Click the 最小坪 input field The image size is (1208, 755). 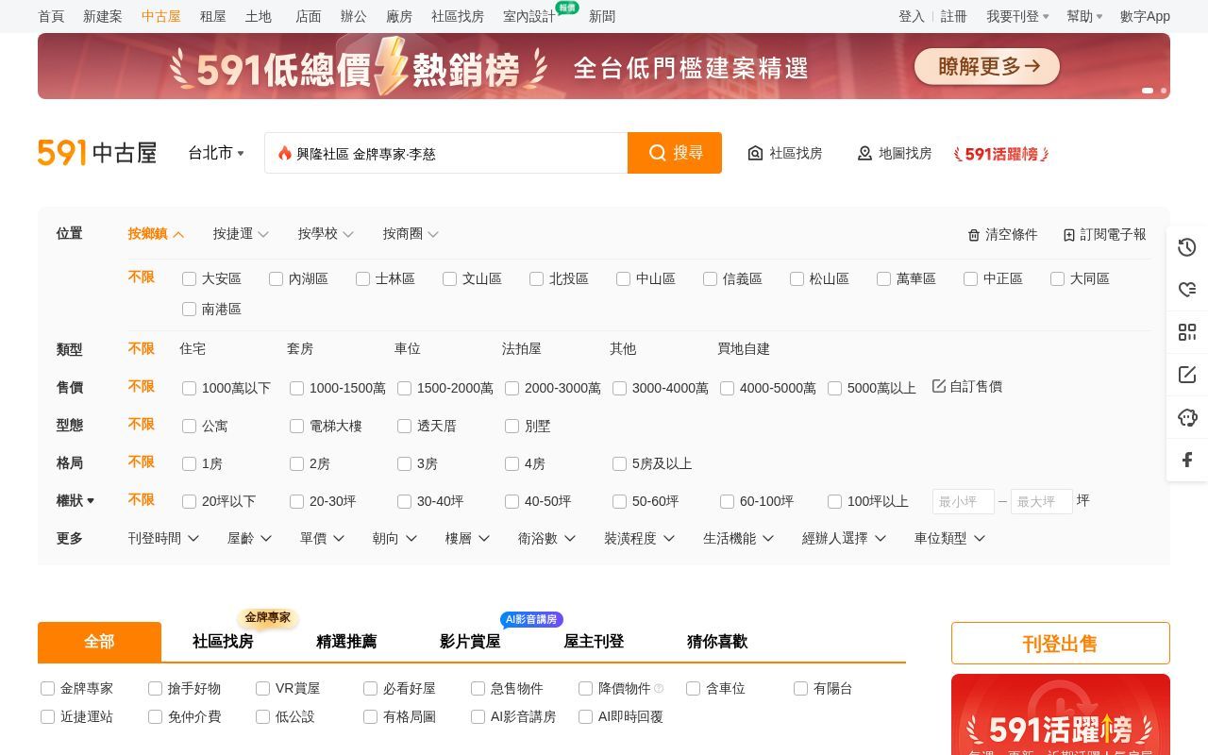tap(964, 501)
